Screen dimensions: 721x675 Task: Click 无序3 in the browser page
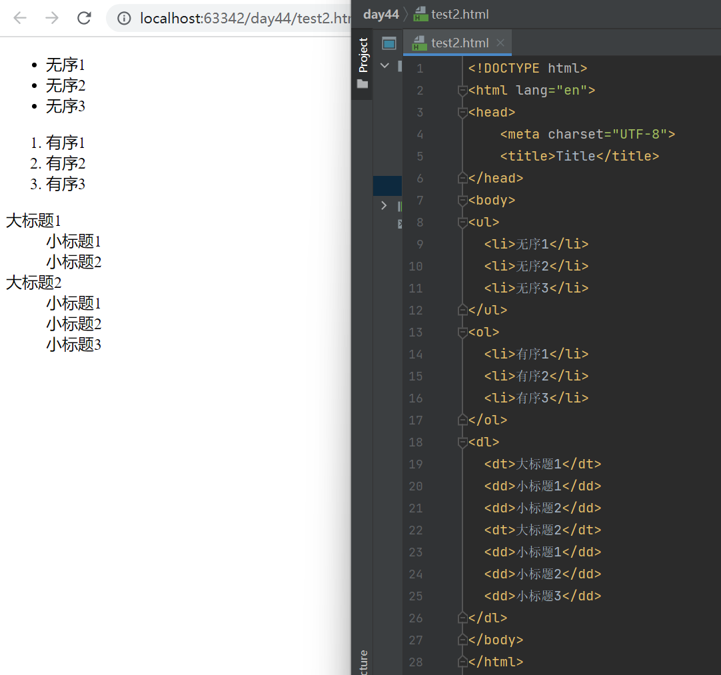(x=65, y=106)
